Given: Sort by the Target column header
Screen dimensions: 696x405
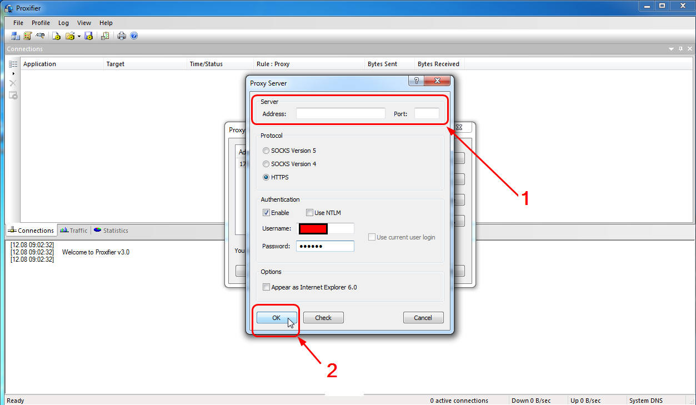Looking at the screenshot, I should coord(146,64).
